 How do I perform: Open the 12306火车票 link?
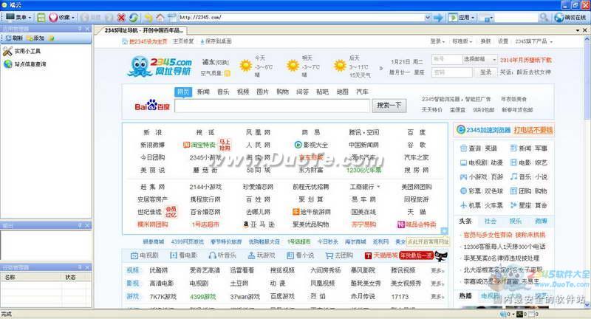click(x=363, y=170)
